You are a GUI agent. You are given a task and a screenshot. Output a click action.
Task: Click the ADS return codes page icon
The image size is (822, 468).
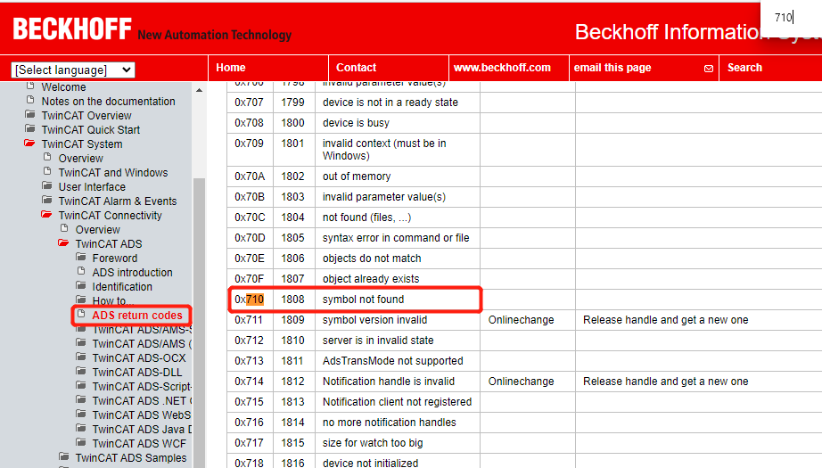click(81, 314)
